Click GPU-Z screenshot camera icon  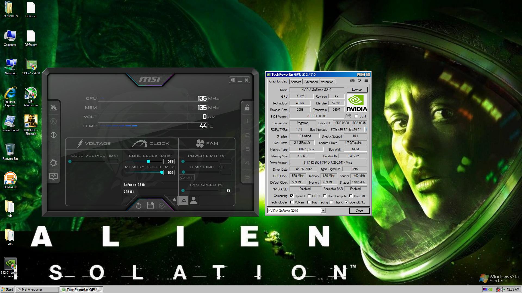coord(352,81)
